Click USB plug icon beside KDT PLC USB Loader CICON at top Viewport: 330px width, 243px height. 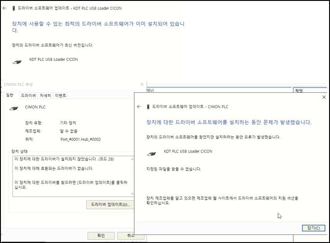17,62
